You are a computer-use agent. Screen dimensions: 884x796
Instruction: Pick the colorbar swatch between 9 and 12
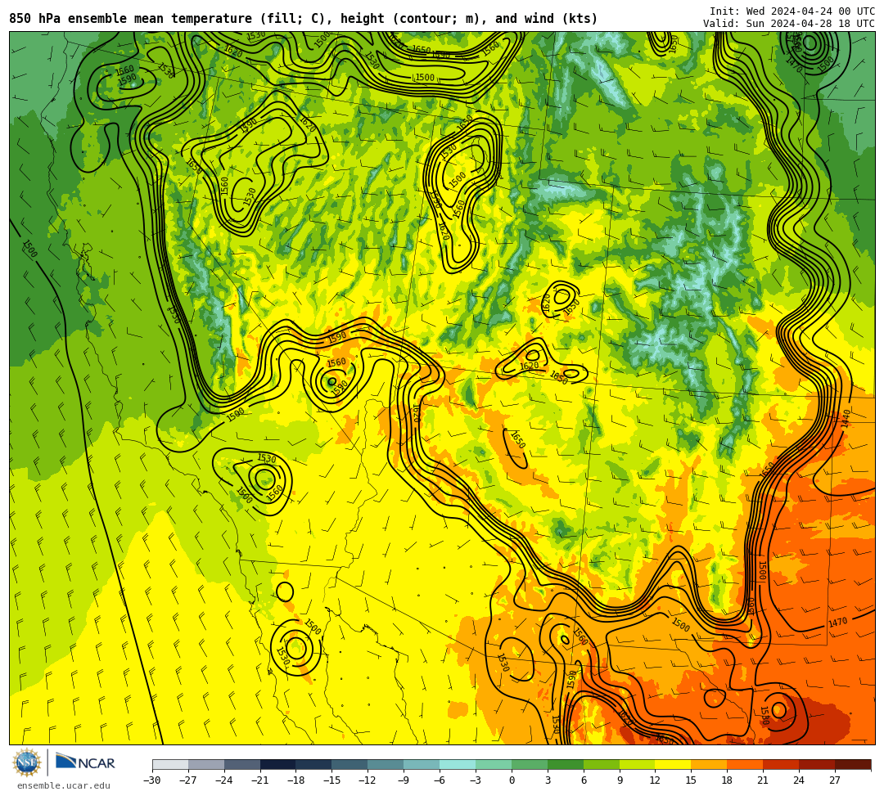[x=638, y=764]
